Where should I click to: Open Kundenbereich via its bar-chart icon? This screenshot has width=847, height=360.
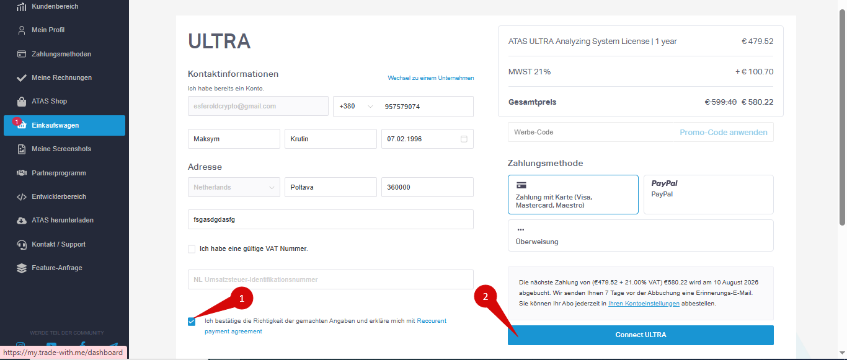click(x=21, y=7)
